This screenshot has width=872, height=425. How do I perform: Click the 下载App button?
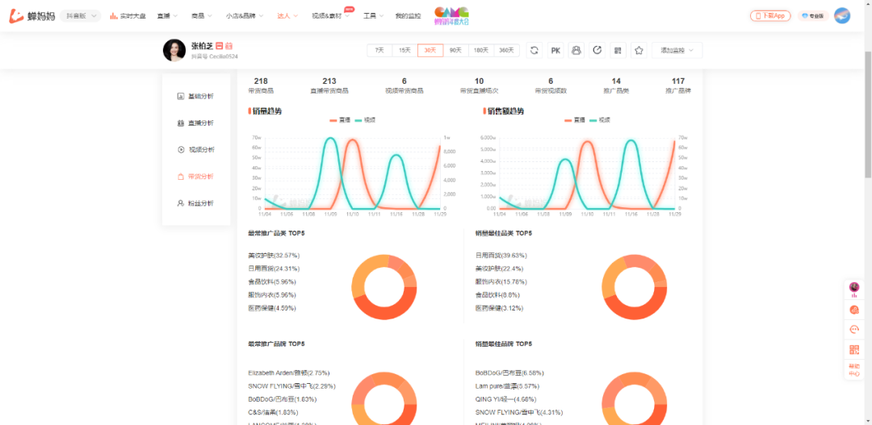coord(770,15)
